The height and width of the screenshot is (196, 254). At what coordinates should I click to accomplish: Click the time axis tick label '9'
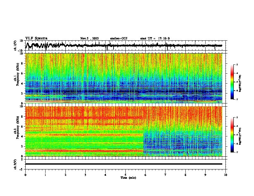pyautogui.click(x=205, y=175)
